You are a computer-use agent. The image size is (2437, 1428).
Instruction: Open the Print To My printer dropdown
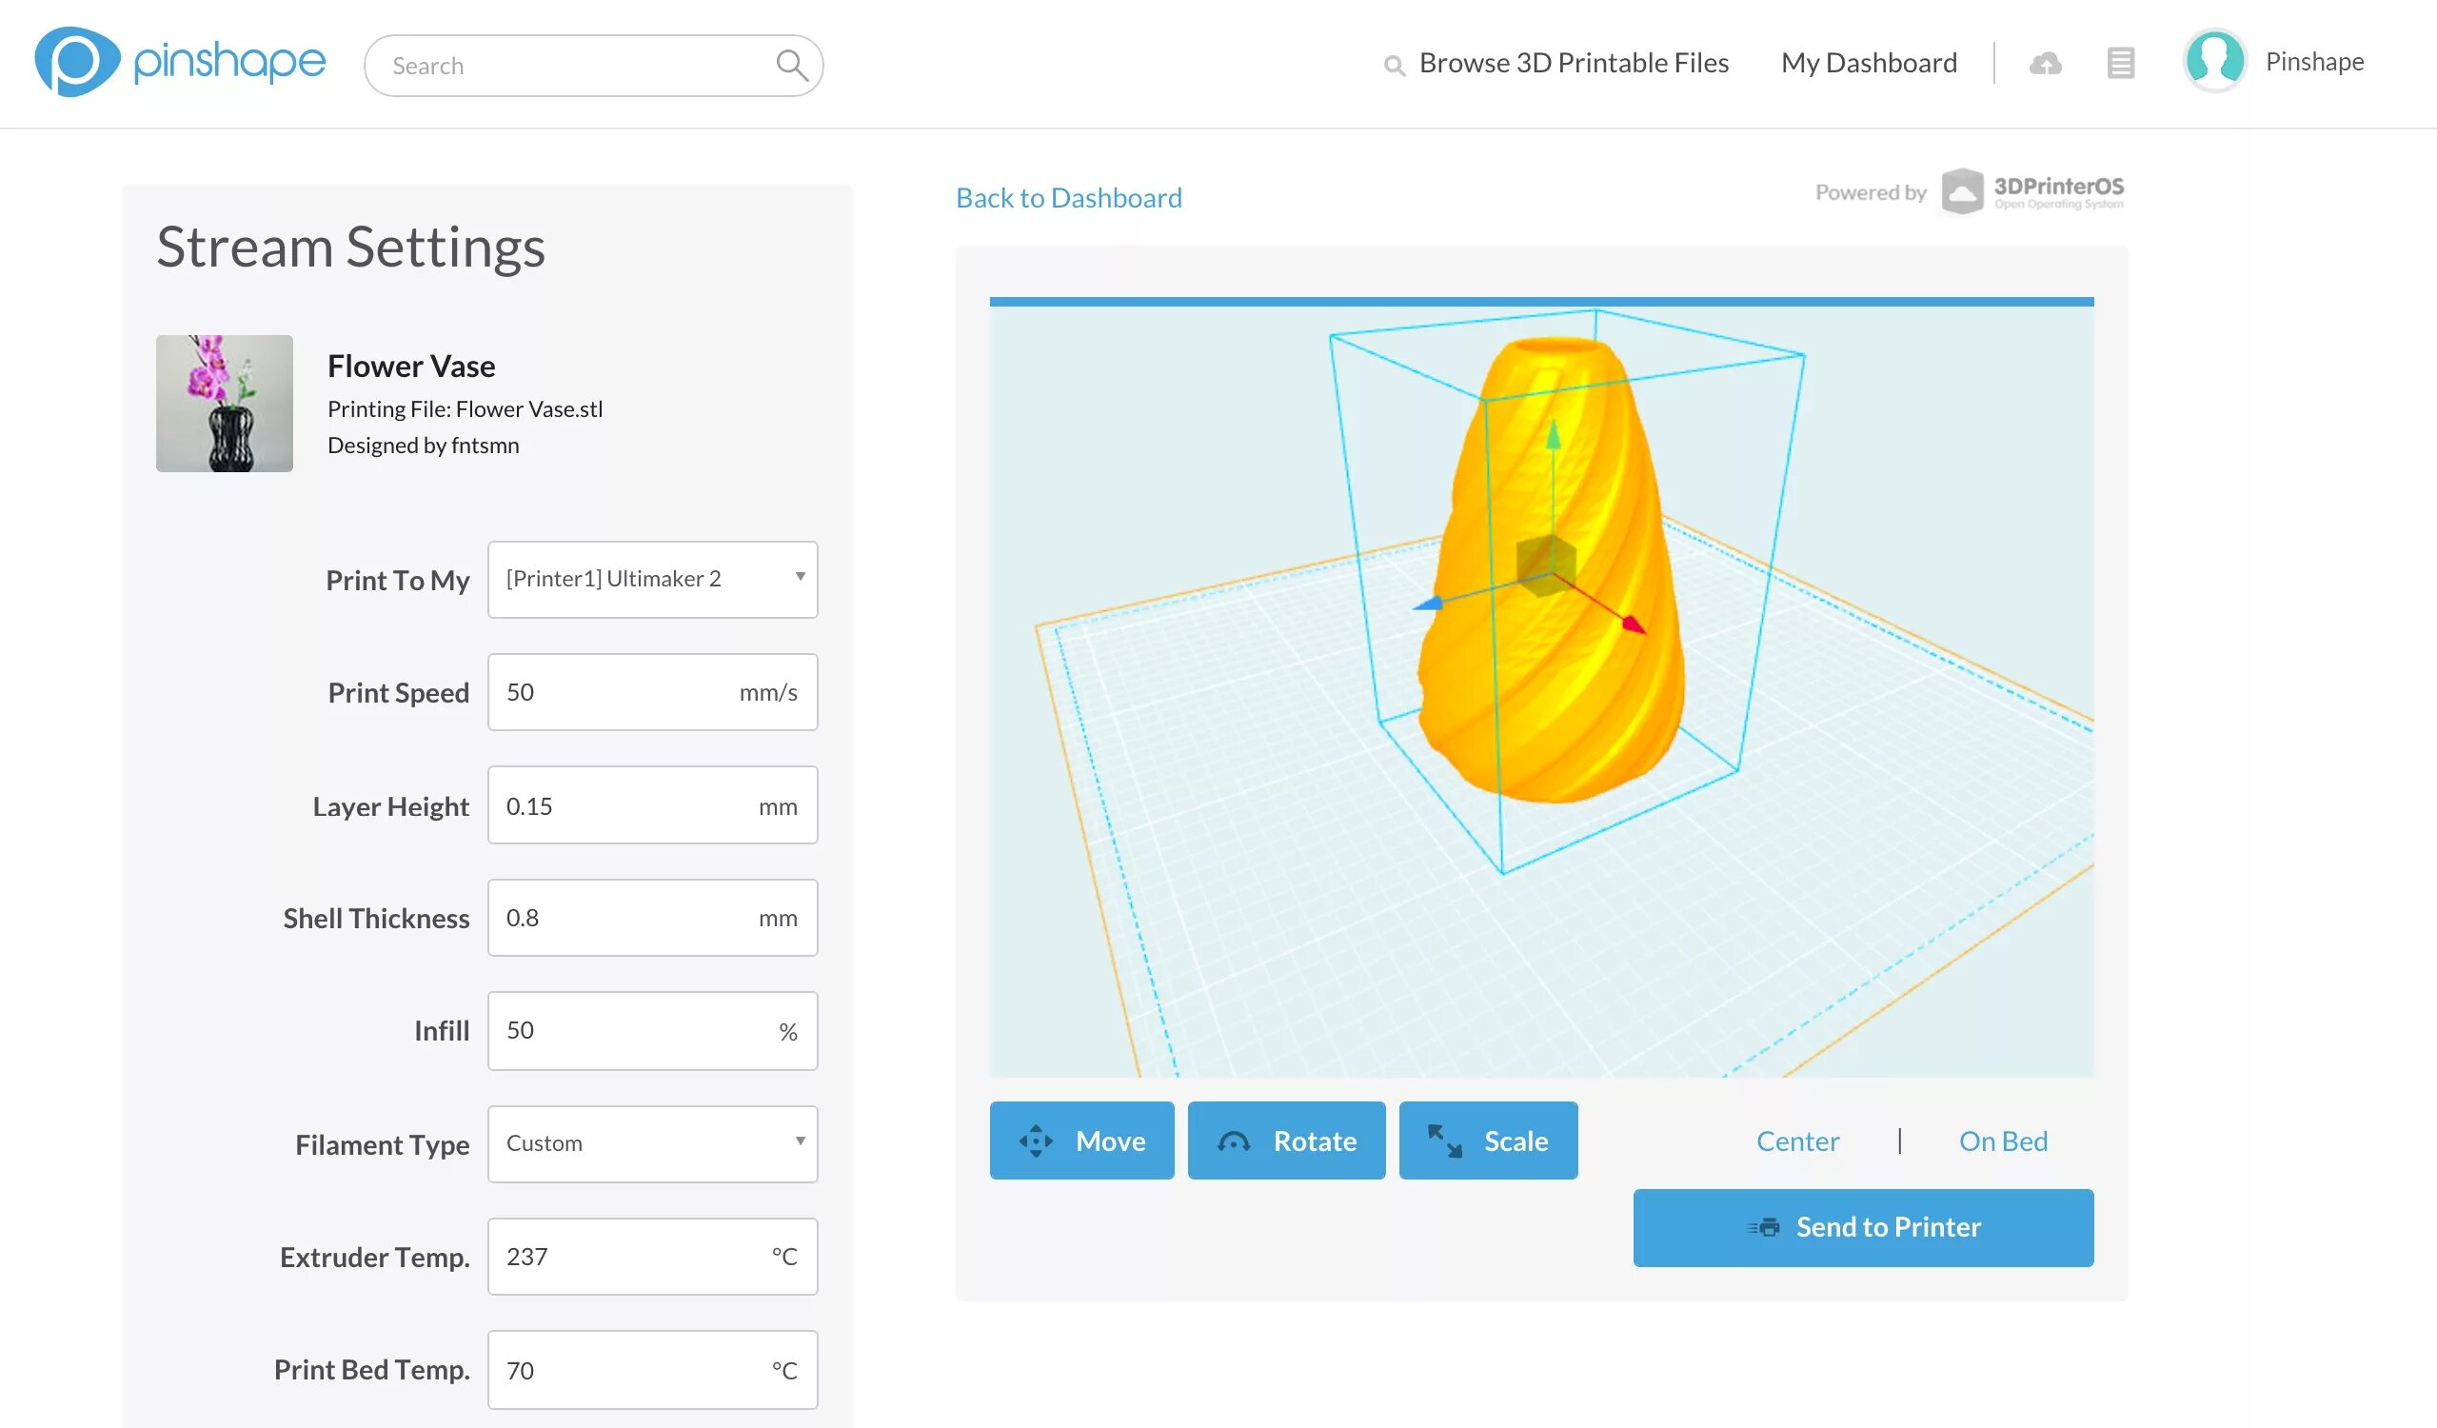(x=653, y=579)
